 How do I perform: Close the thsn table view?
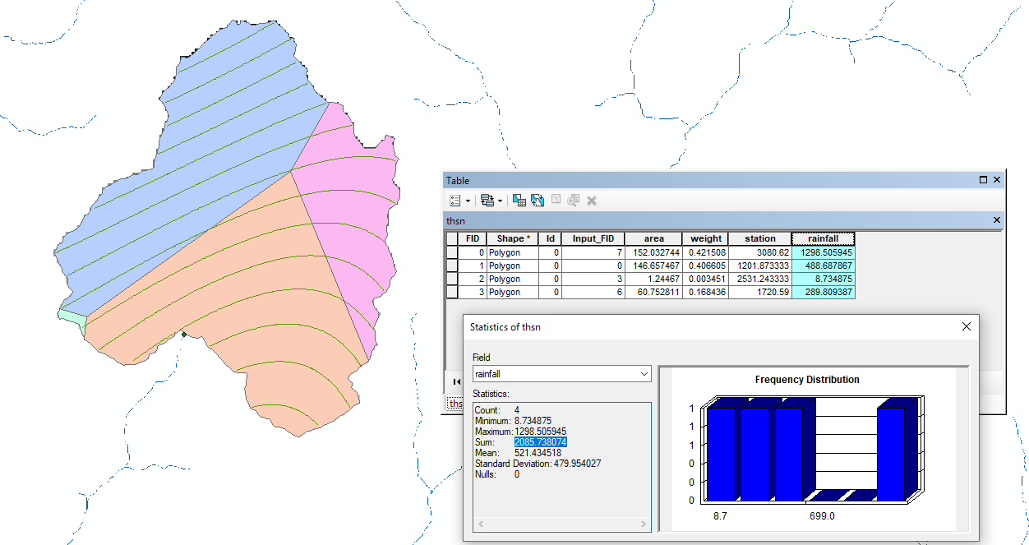(997, 220)
